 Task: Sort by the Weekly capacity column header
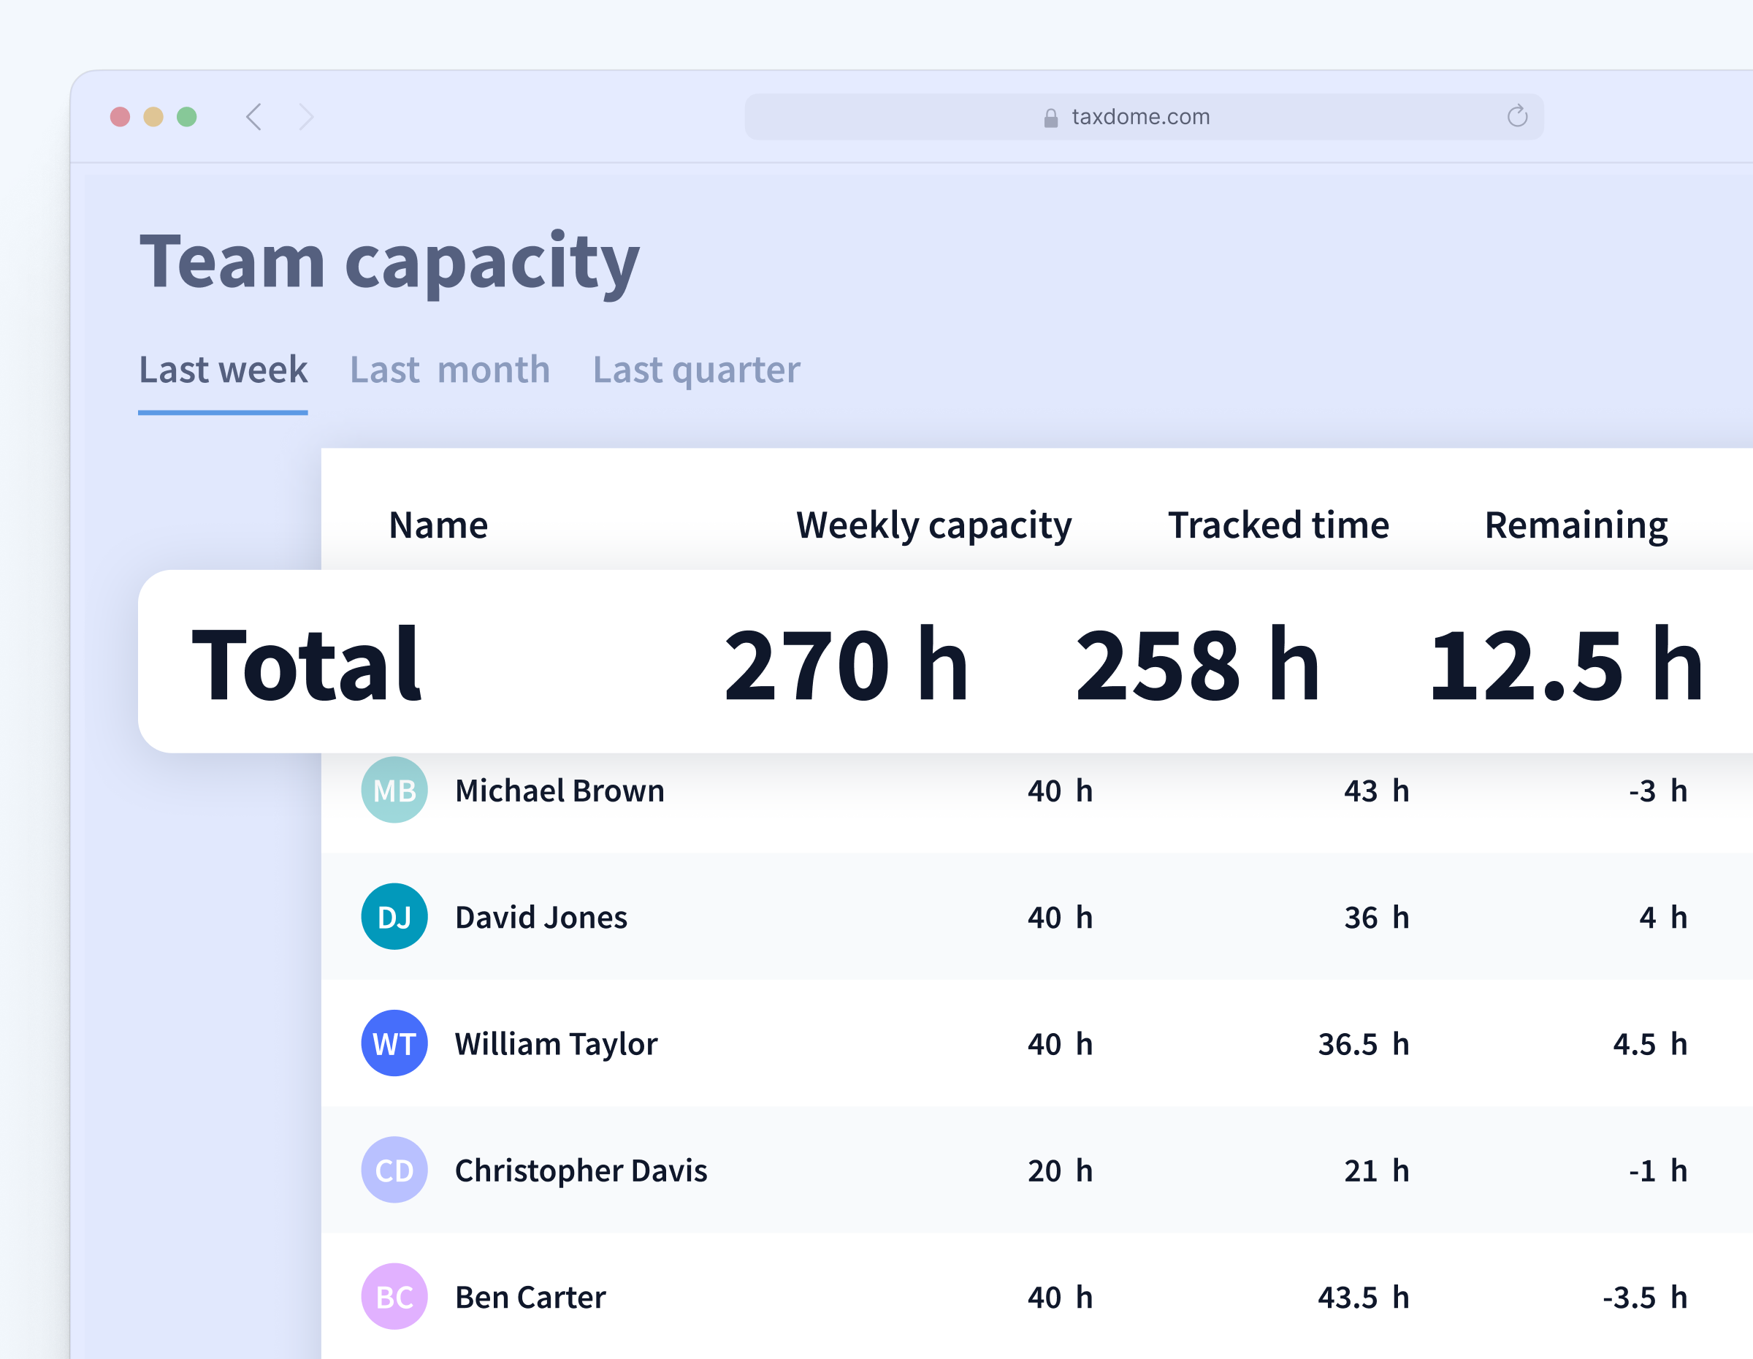(933, 524)
